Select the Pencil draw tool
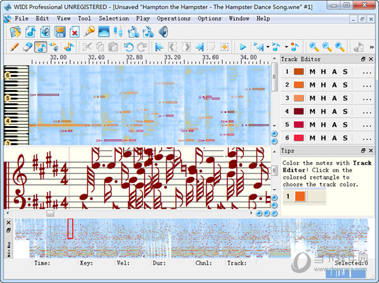The width and height of the screenshot is (379, 283). pyautogui.click(x=15, y=47)
